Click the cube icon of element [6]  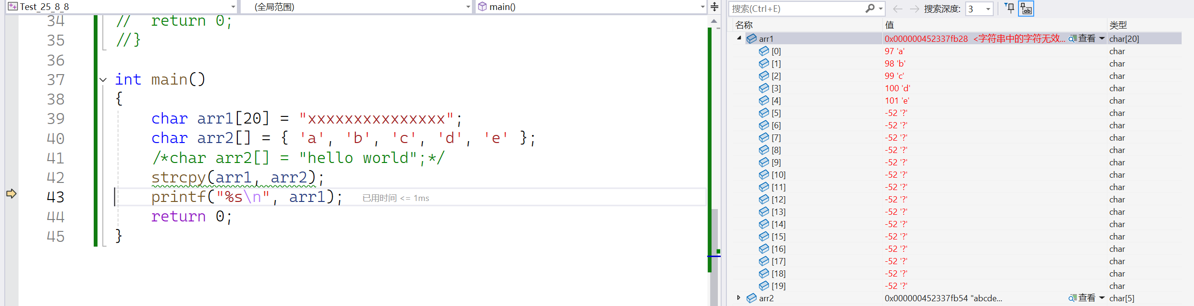tap(764, 125)
